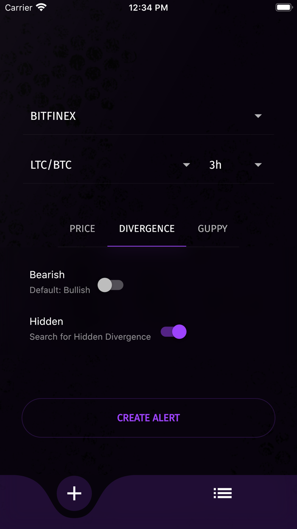
Task: Open the DIVERGENCE tab
Action: [x=146, y=228]
